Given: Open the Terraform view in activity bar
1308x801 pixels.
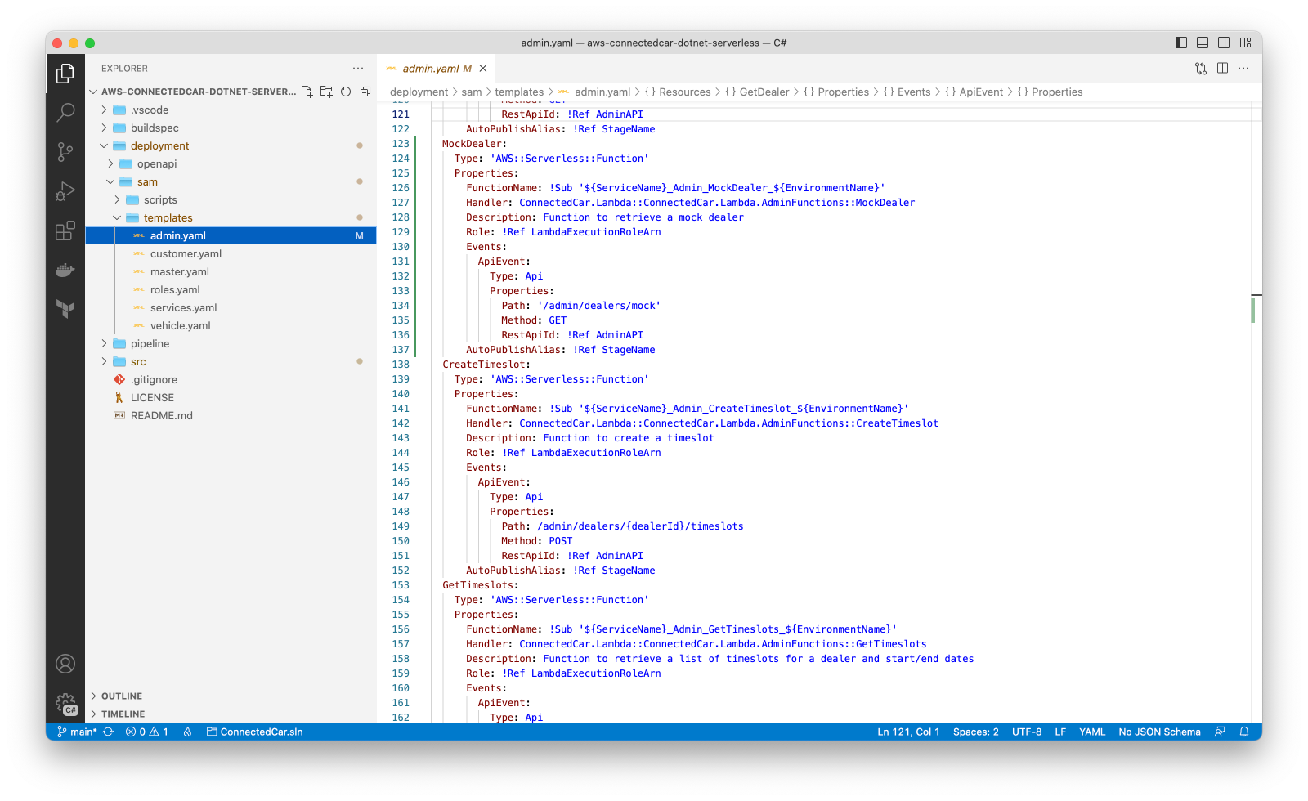Looking at the screenshot, I should pyautogui.click(x=65, y=308).
